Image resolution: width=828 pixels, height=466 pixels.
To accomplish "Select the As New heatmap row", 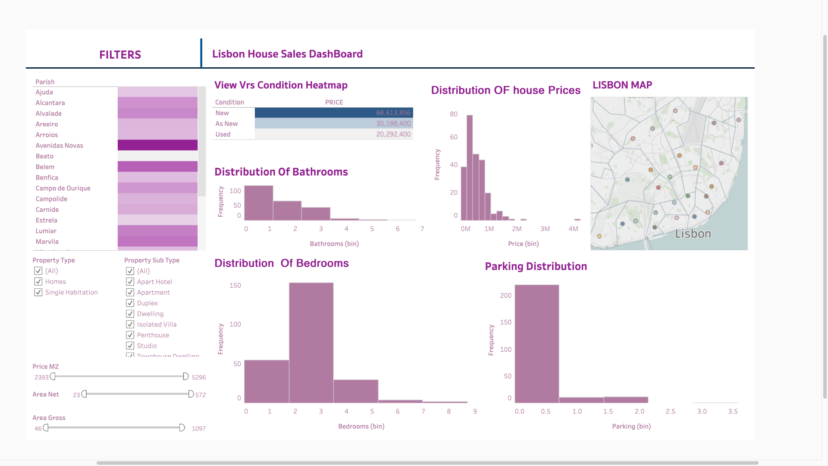I will point(333,124).
